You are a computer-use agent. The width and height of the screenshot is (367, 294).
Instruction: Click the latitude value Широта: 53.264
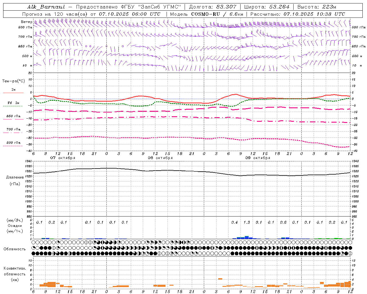tap(267, 7)
